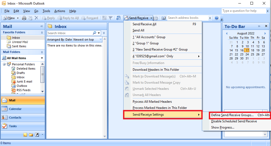Image resolution: width=271 pixels, height=146 pixels.
Task: Close the To-Do Bar
Action: (x=266, y=26)
